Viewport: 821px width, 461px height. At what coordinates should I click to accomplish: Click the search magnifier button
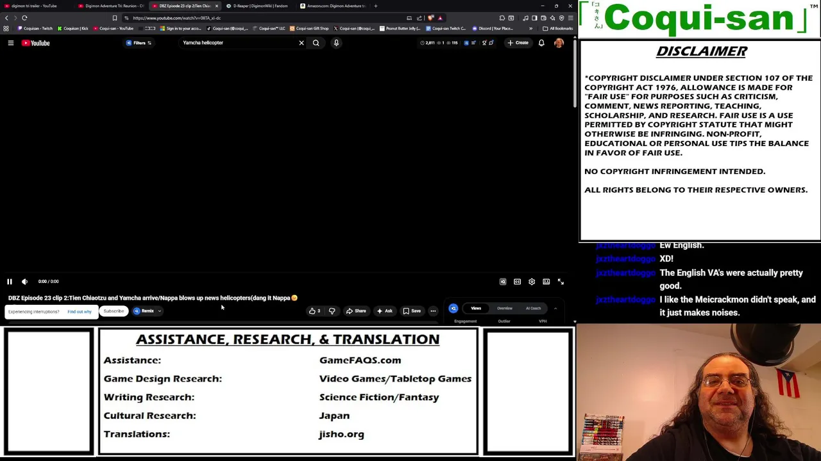coord(316,43)
